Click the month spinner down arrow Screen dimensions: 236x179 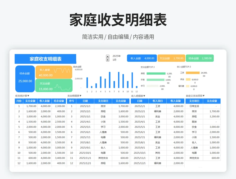coord(108,60)
